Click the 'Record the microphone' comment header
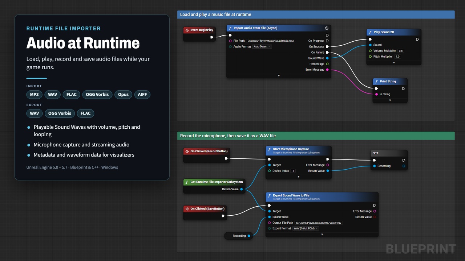The image size is (465, 261). pos(316,136)
